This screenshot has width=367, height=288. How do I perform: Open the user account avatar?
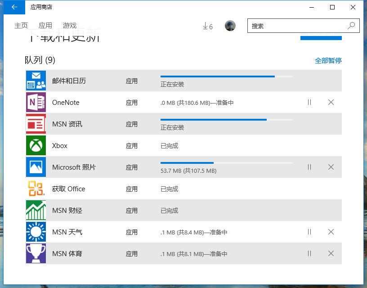point(230,26)
